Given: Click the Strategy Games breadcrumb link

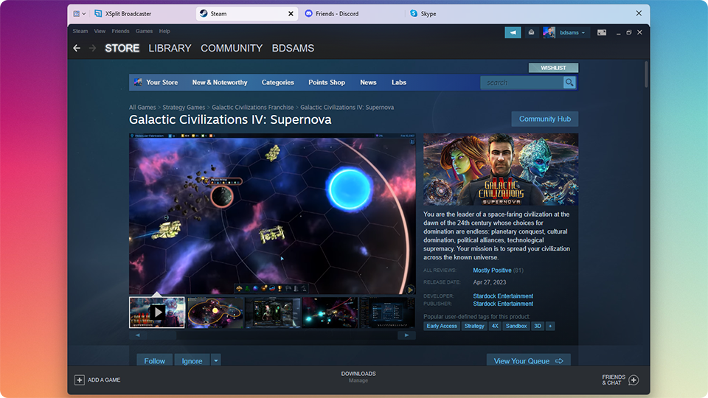Looking at the screenshot, I should [x=184, y=108].
